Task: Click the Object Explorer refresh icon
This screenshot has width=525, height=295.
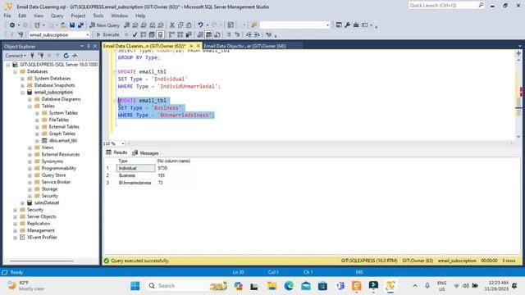Action: tap(66, 56)
